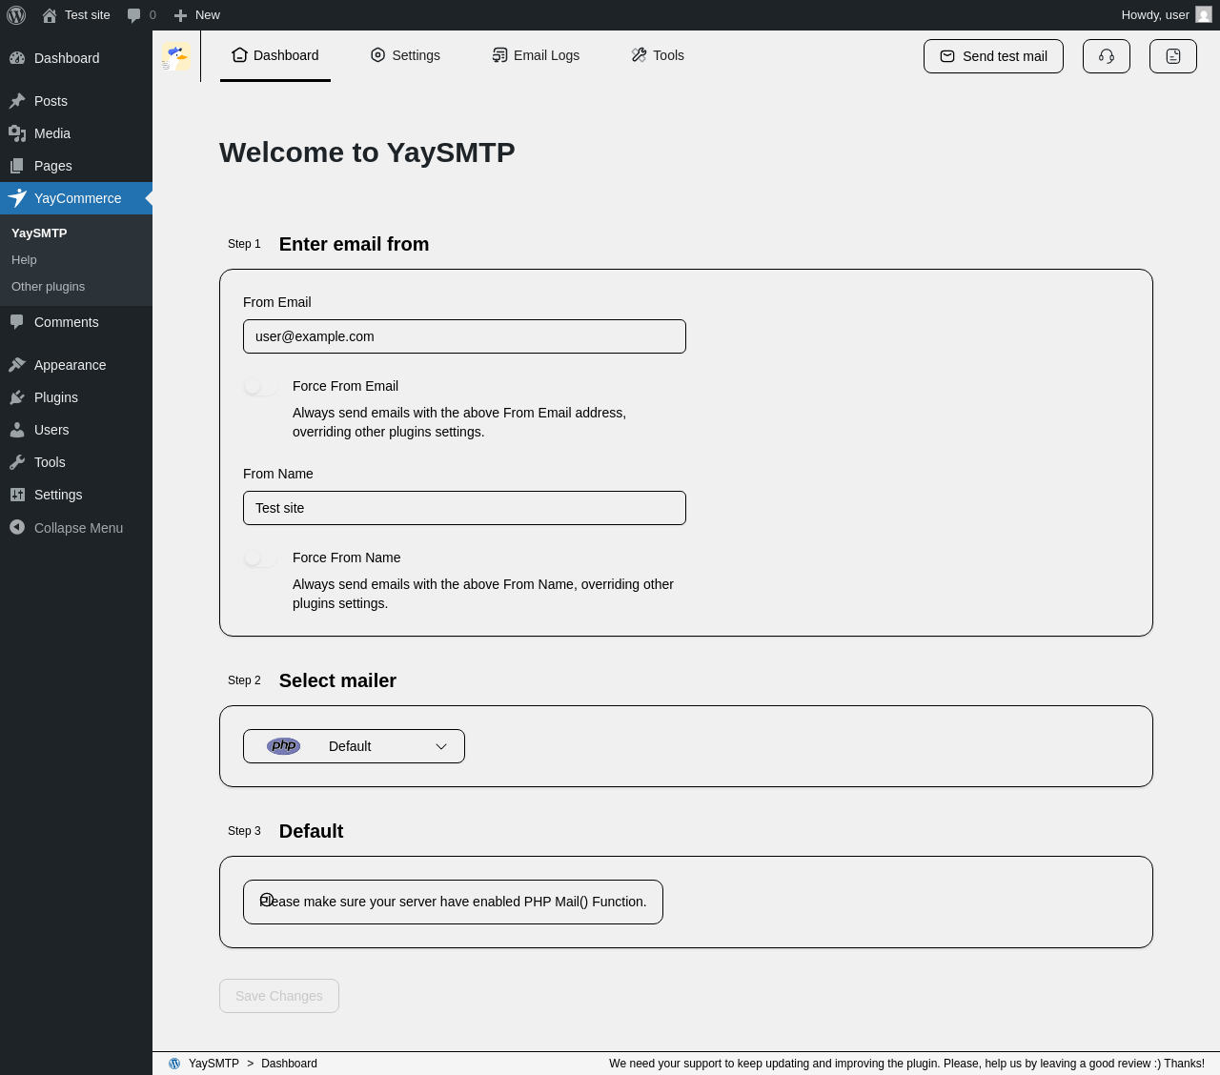Image resolution: width=1220 pixels, height=1075 pixels.
Task: Click New in the admin bar
Action: (197, 15)
